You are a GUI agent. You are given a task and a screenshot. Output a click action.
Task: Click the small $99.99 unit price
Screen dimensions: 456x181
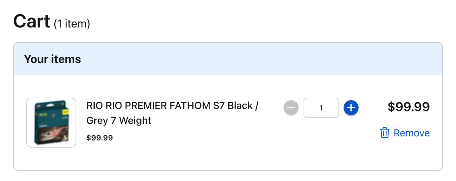click(x=100, y=138)
